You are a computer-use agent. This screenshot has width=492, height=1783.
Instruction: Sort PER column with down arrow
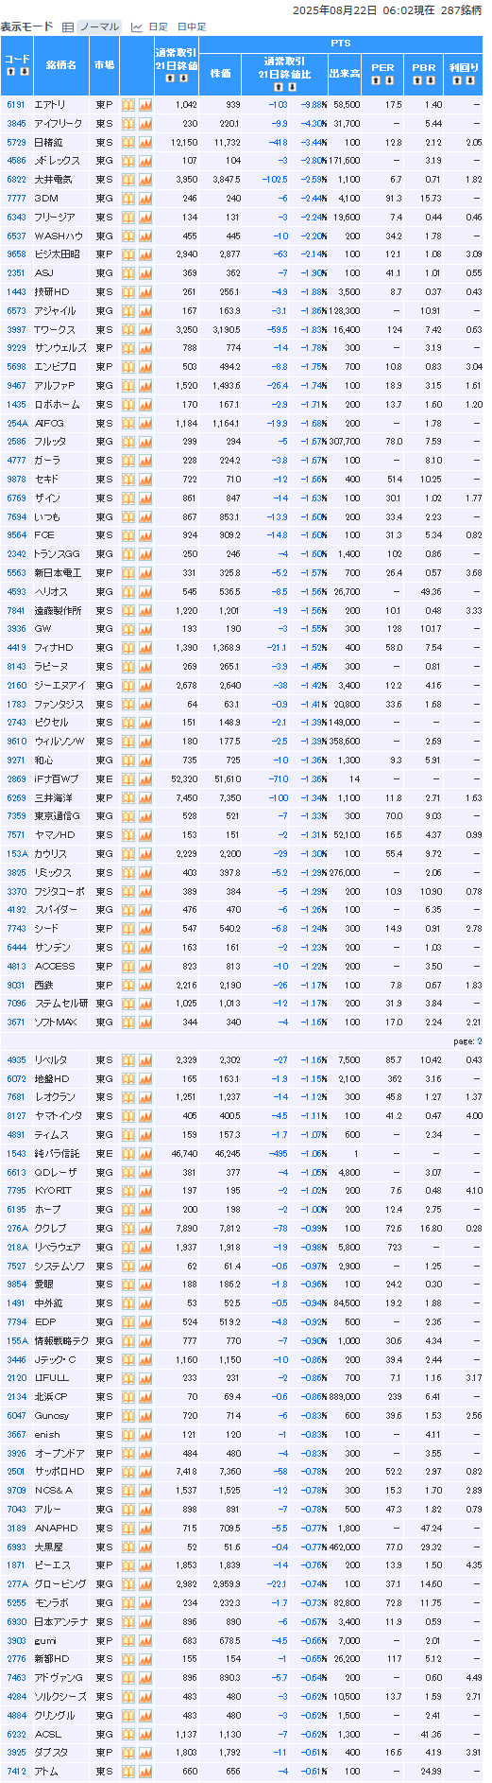[389, 80]
